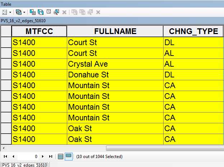The width and height of the screenshot is (224, 167).
Task: Click the CHNG_TYPE column header
Action: [191, 32]
